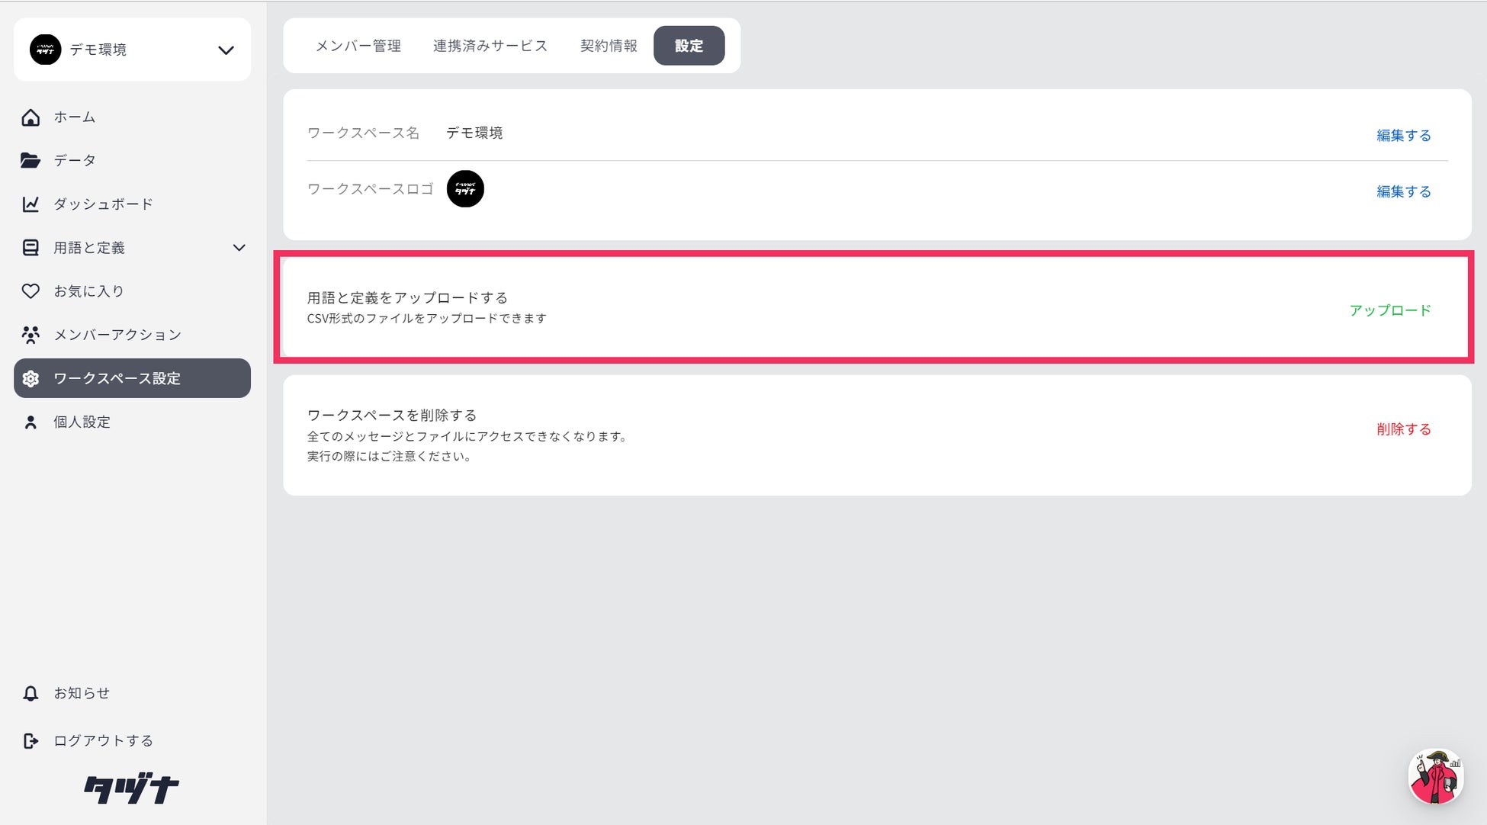Open the 連携済みサービス tab
This screenshot has height=825, width=1487.
click(490, 46)
